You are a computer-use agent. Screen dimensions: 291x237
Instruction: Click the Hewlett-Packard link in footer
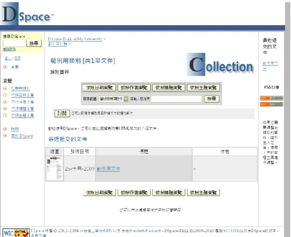[141, 231]
